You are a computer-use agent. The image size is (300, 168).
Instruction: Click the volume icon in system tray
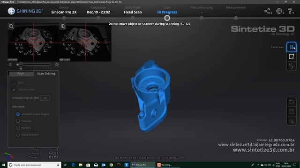[x=270, y=165]
